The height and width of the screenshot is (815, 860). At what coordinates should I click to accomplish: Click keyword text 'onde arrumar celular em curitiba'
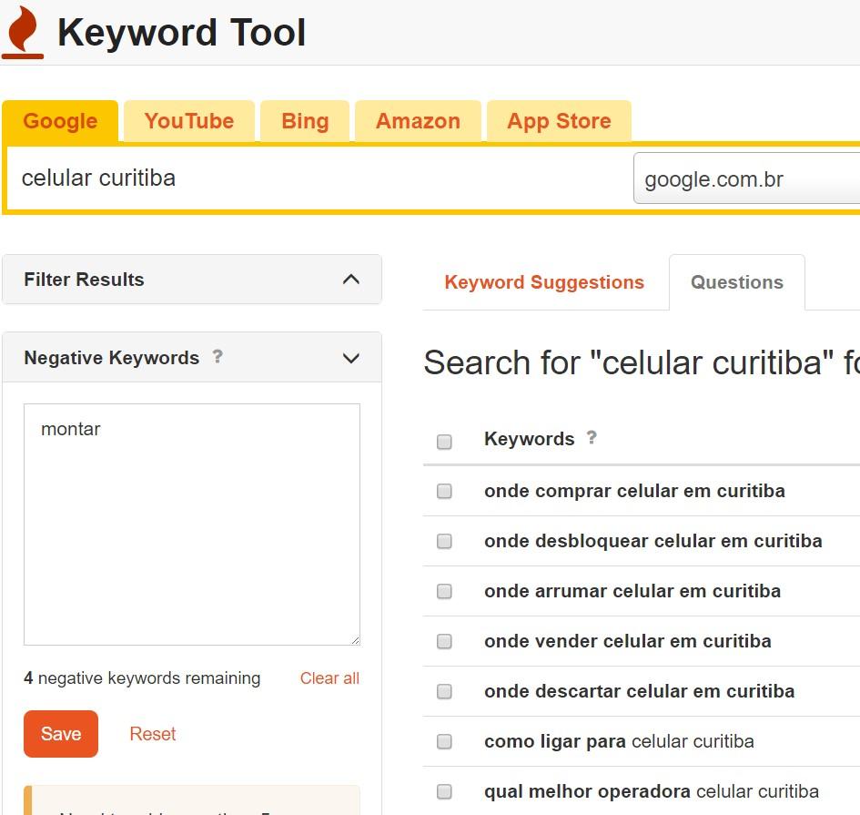632,591
